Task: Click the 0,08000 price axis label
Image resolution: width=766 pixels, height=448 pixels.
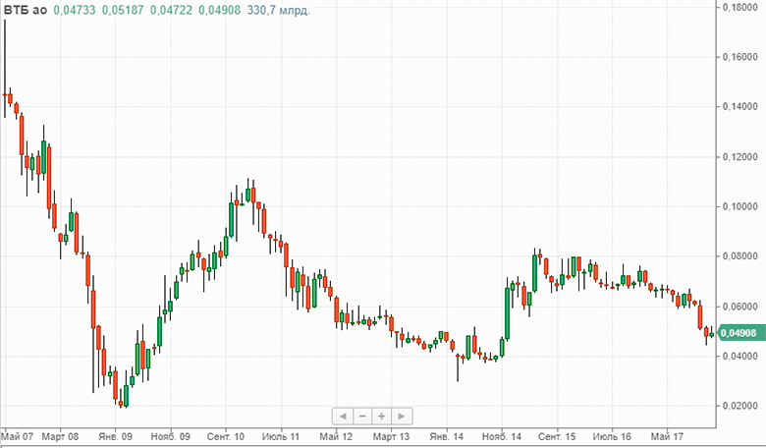Action: [x=740, y=256]
